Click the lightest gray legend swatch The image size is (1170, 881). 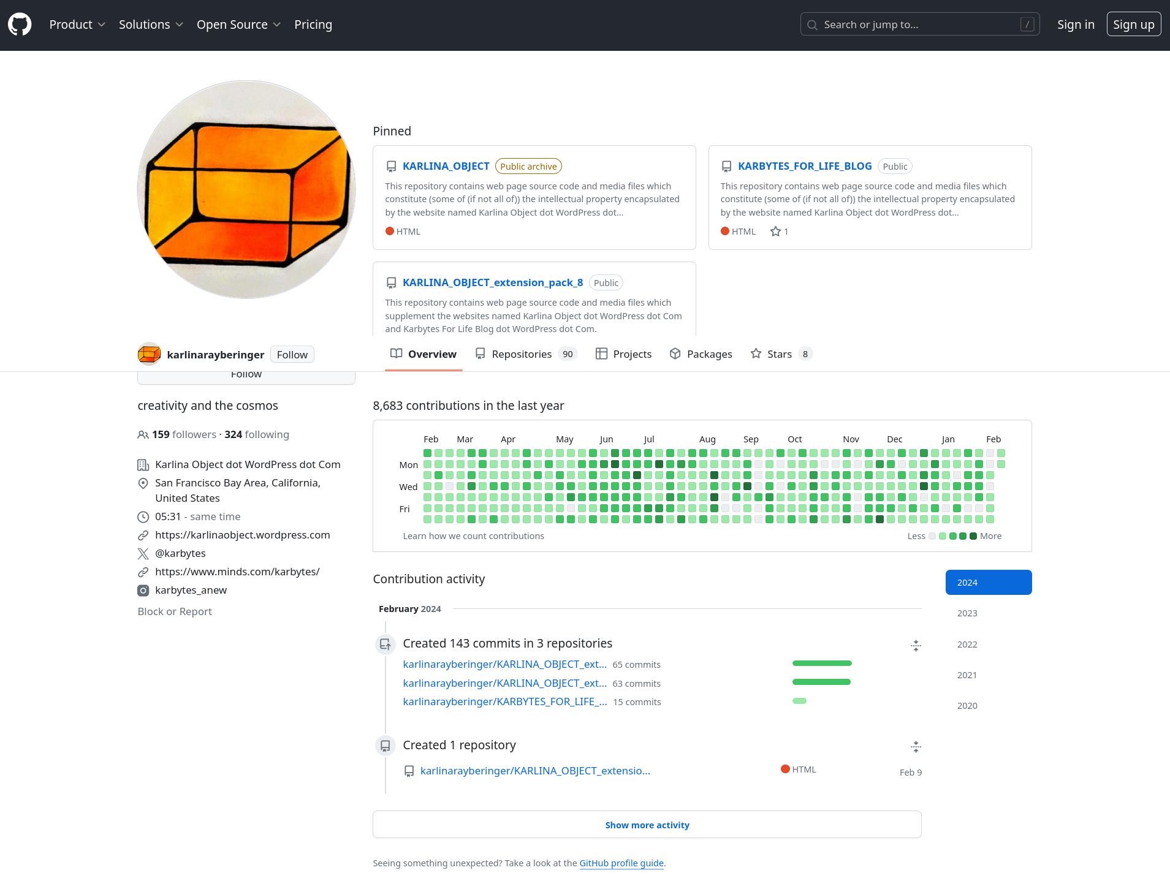pyautogui.click(x=932, y=536)
